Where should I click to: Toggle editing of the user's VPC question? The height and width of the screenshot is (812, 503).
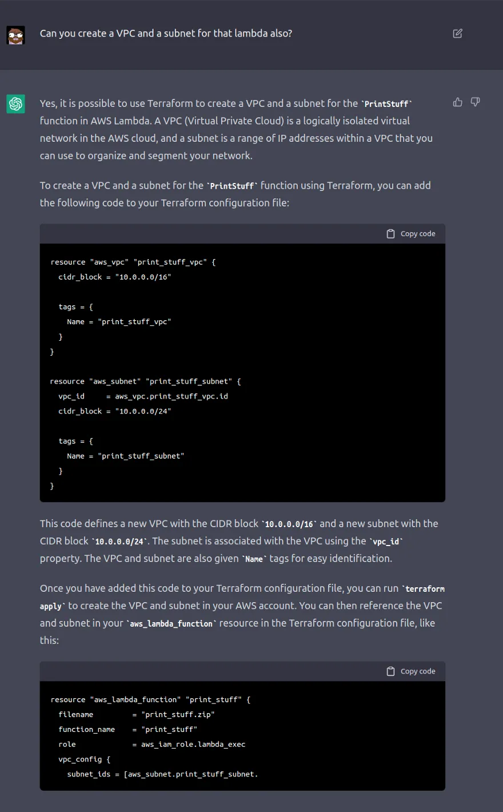(457, 34)
